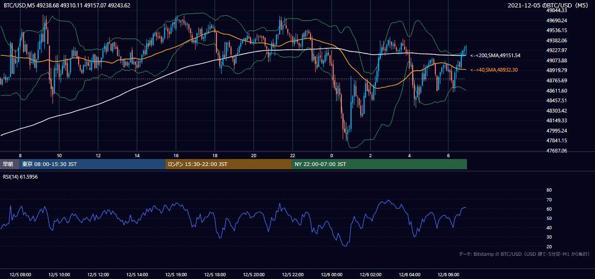Viewport: 595px width, 279px height.
Task: Click the 12/5 08:00 time label
Action: pos(20,275)
